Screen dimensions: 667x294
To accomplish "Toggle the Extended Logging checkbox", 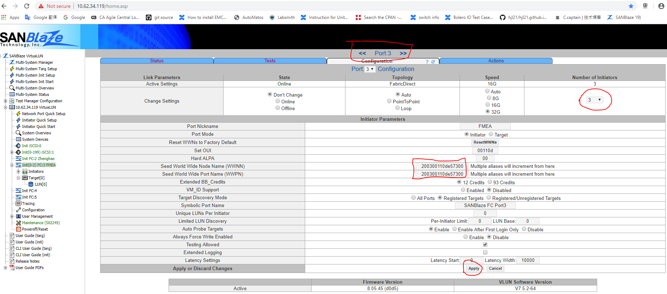I will pyautogui.click(x=485, y=252).
